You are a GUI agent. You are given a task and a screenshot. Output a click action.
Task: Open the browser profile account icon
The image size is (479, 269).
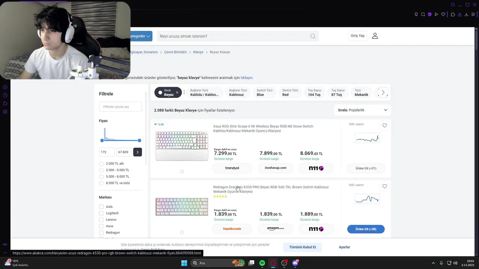(x=460, y=15)
